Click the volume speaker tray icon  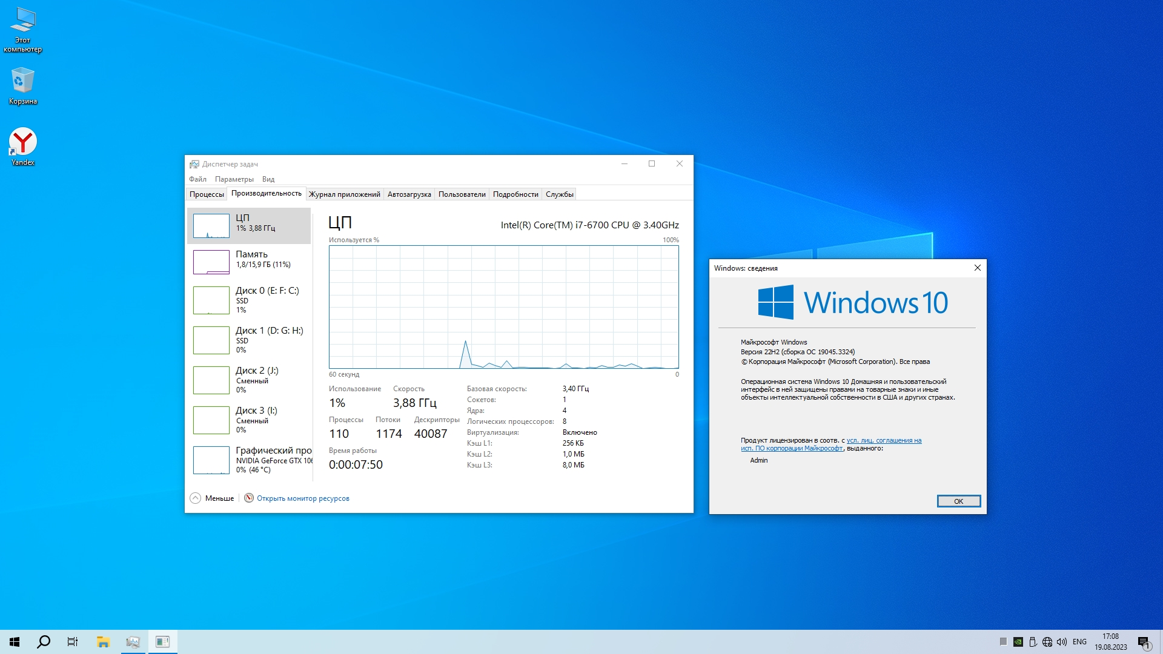click(1061, 641)
